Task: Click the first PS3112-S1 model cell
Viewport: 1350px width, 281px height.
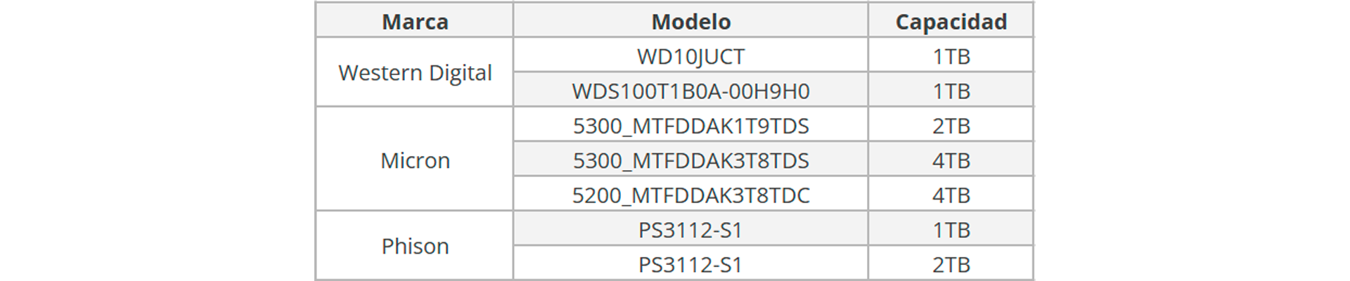Action: (690, 230)
